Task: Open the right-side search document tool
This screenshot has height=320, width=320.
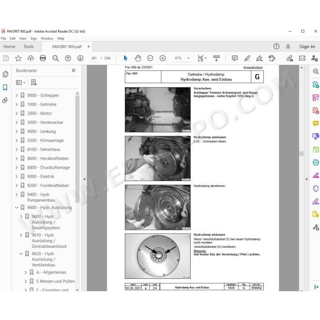Action: pyautogui.click(x=316, y=71)
